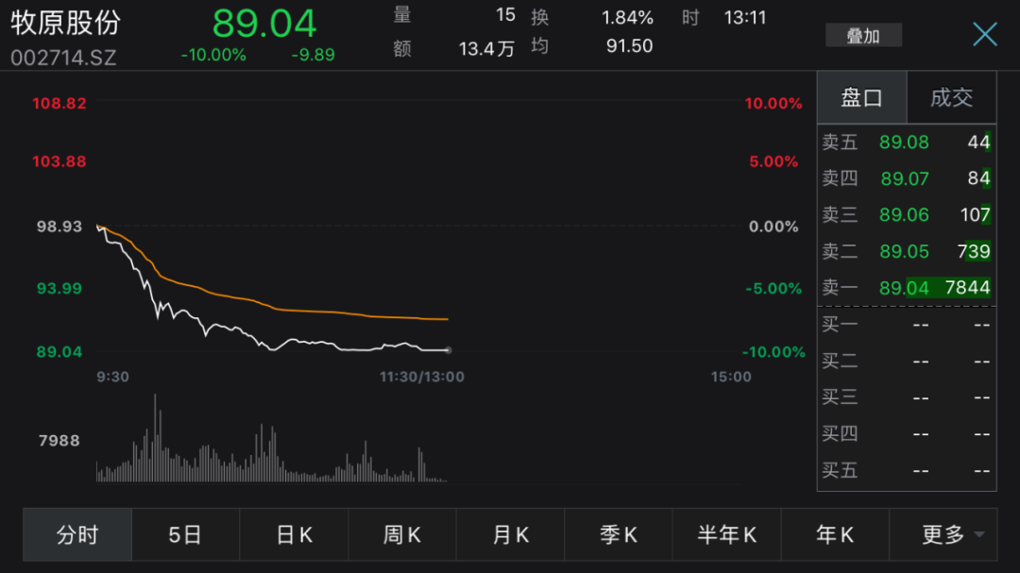Click the -5.00% right axis label
The image size is (1020, 573).
point(773,288)
